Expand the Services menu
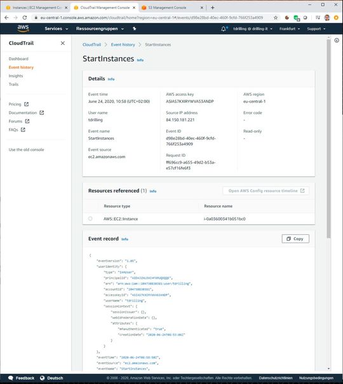Image resolution: width=343 pixels, height=384 pixels. coord(57,29)
